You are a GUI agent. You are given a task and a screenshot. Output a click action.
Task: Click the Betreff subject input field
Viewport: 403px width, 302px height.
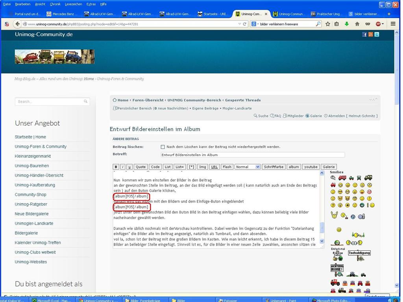(x=252, y=155)
